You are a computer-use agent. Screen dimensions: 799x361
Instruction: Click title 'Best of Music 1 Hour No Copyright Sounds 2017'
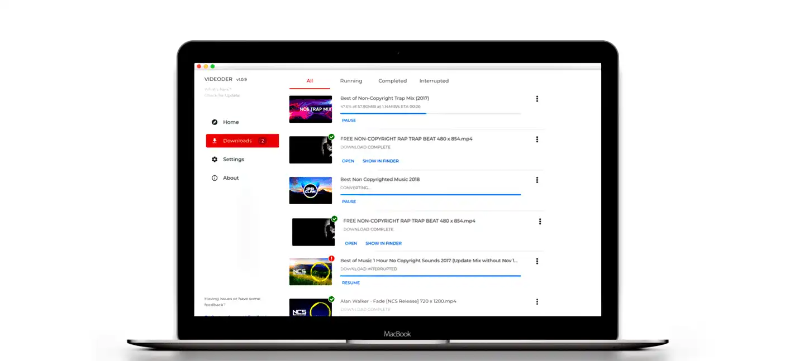429,261
